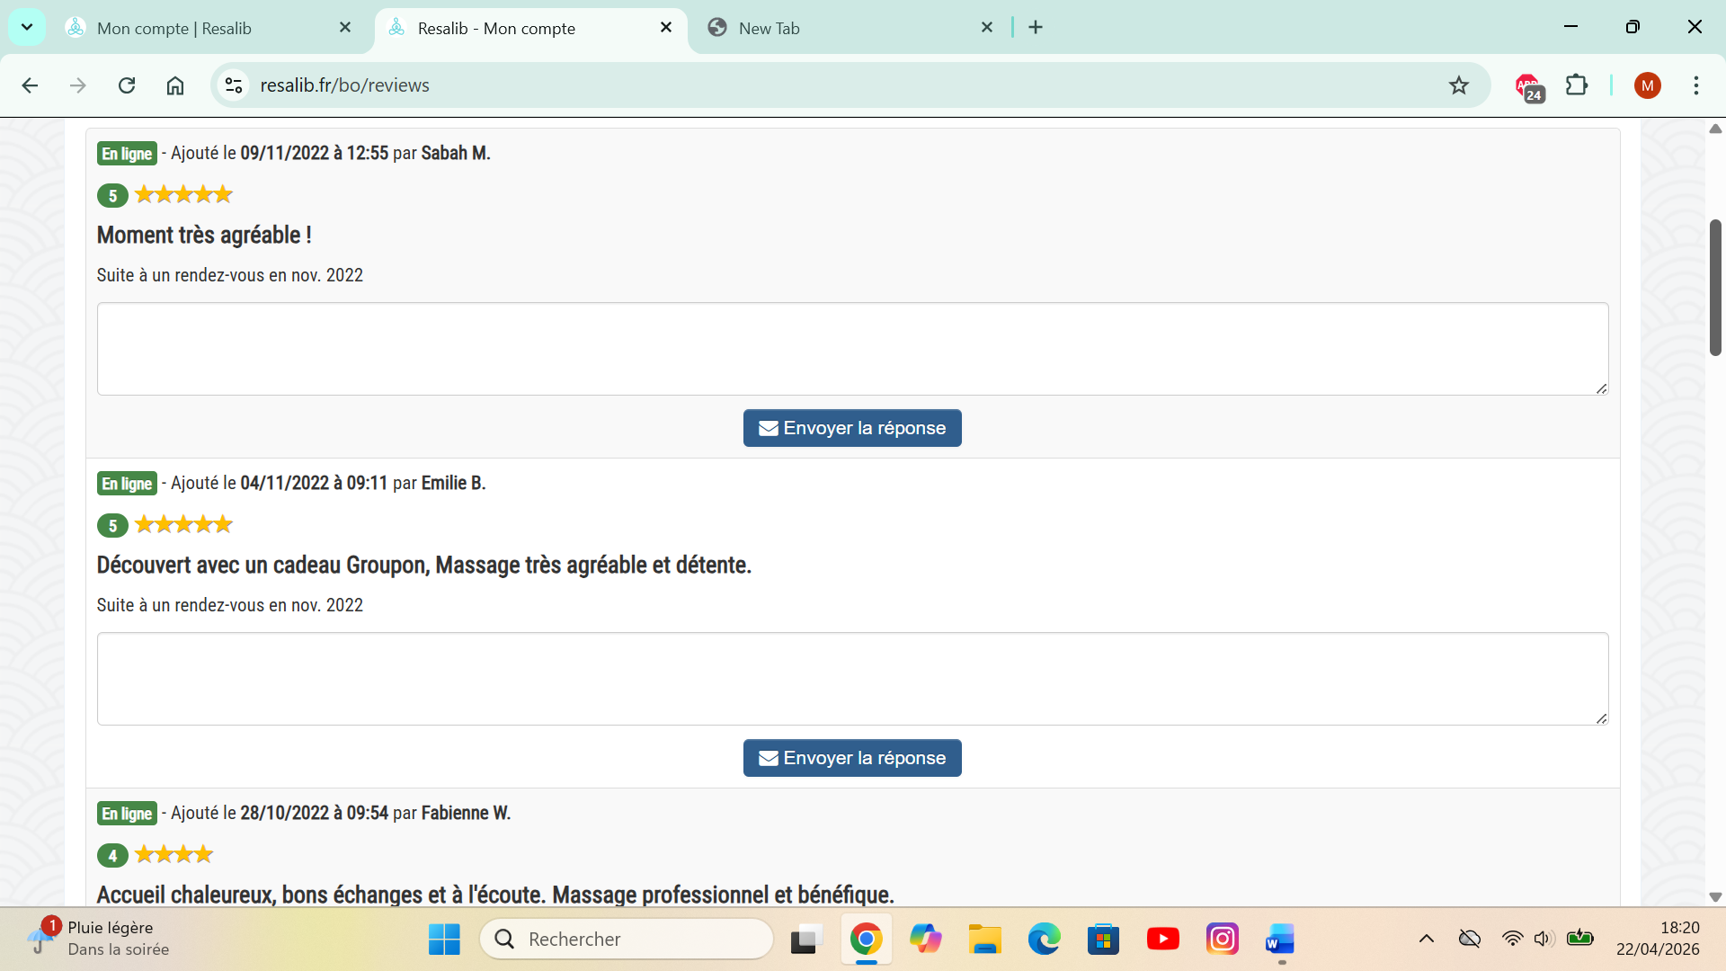The width and height of the screenshot is (1726, 971).
Task: Open the tab search dropdown arrow
Action: (27, 27)
